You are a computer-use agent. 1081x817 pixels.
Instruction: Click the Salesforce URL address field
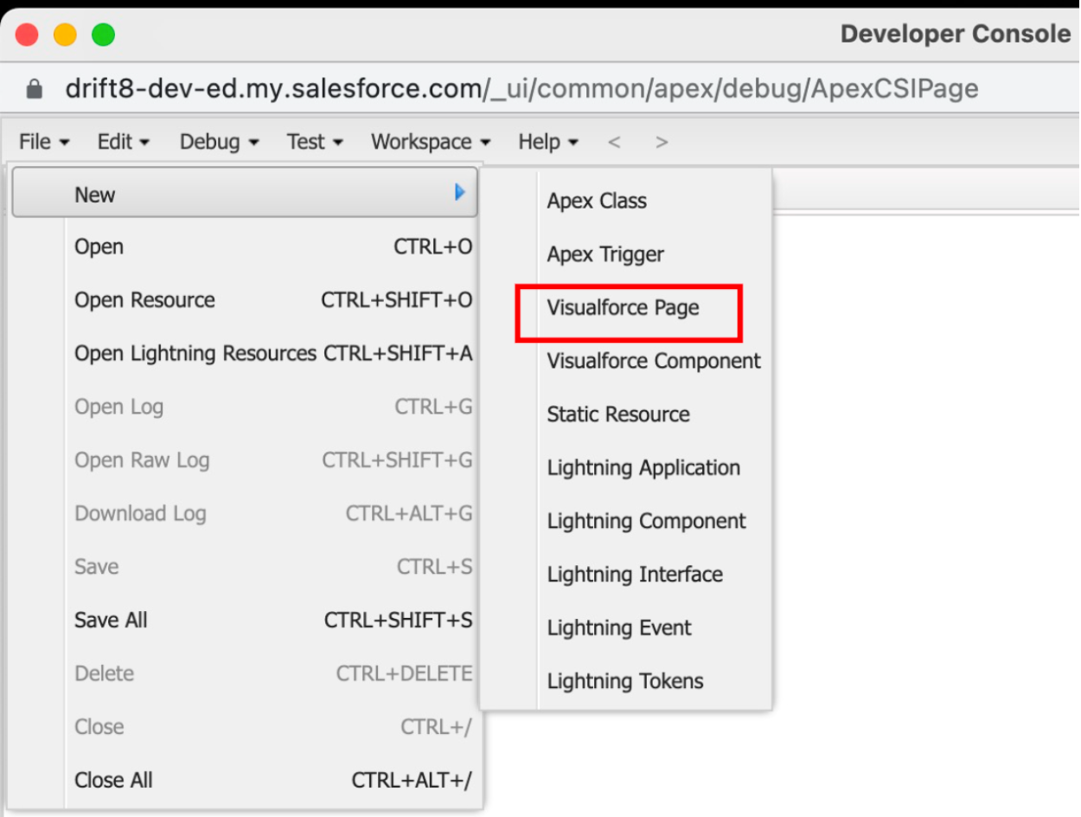click(522, 88)
